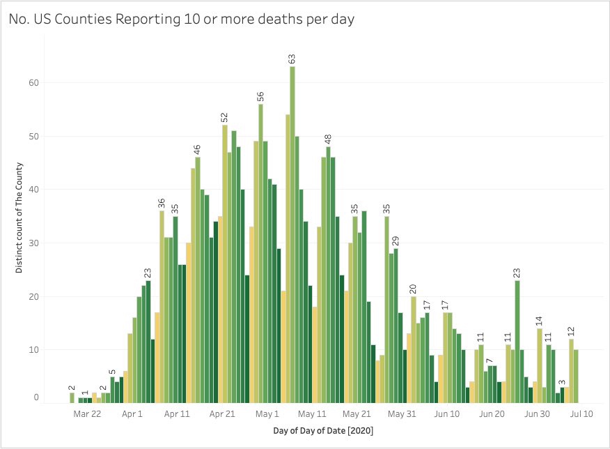Click the bar with value 46
The height and width of the screenshot is (449, 610).
click(198, 280)
